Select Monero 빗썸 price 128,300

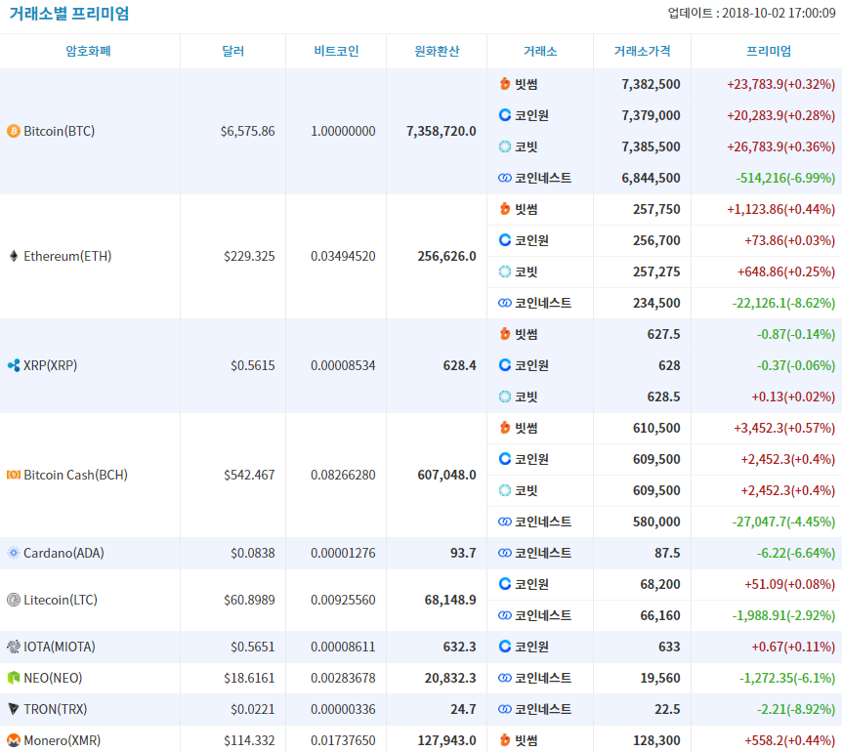(656, 740)
